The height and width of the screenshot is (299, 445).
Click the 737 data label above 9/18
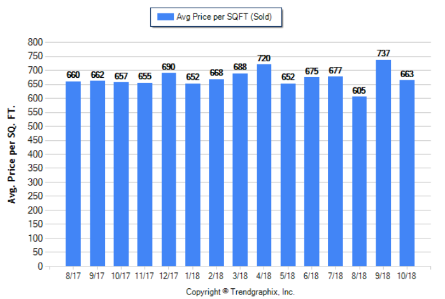click(x=383, y=54)
